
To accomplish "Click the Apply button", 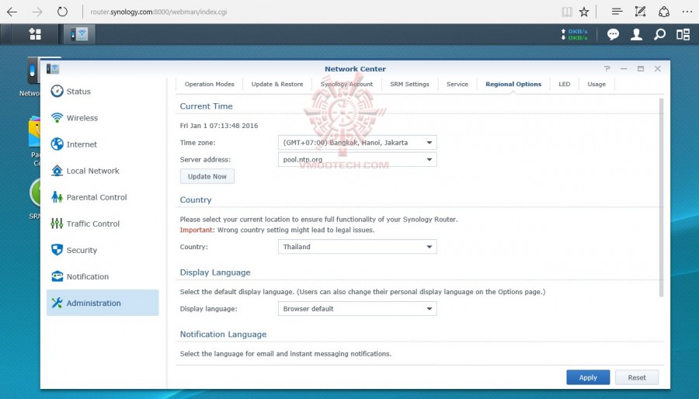I will [x=588, y=377].
